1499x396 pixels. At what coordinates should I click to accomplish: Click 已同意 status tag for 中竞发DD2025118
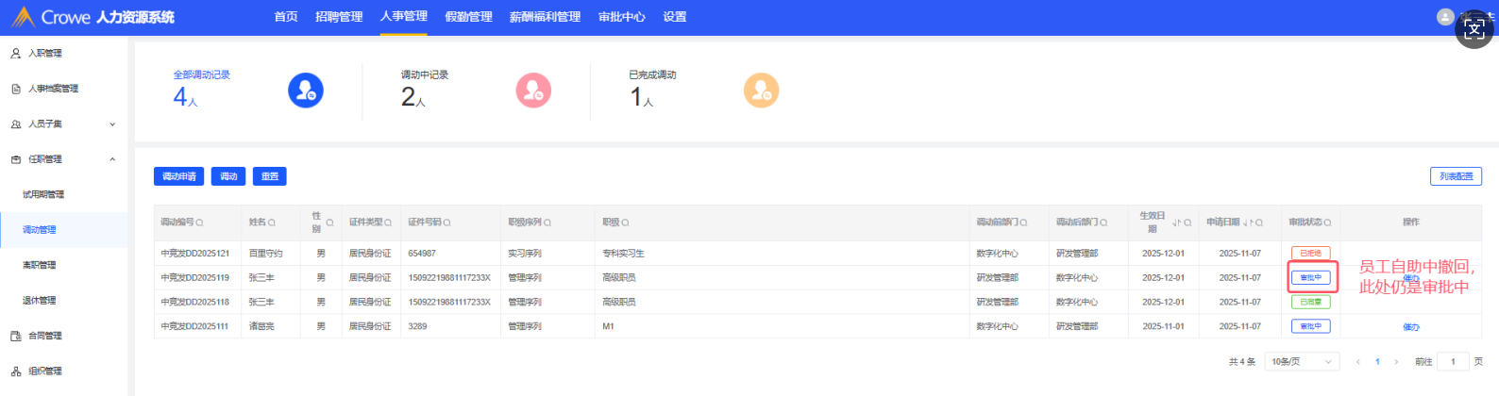tap(1310, 303)
